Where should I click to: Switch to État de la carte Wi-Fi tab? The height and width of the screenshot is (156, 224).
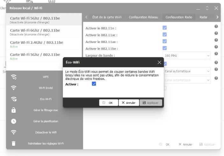click(107, 17)
